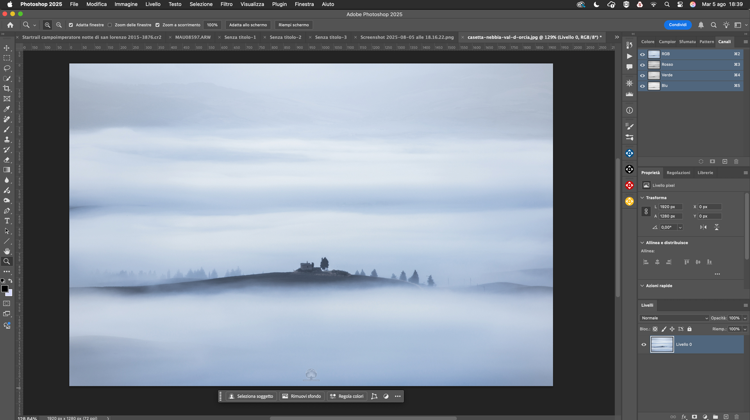Hide Livello 0 layer visibility
750x420 pixels.
click(644, 345)
